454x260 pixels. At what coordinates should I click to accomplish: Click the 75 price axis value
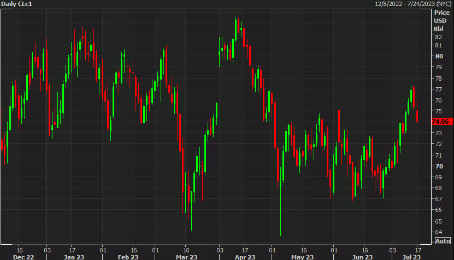click(x=438, y=111)
